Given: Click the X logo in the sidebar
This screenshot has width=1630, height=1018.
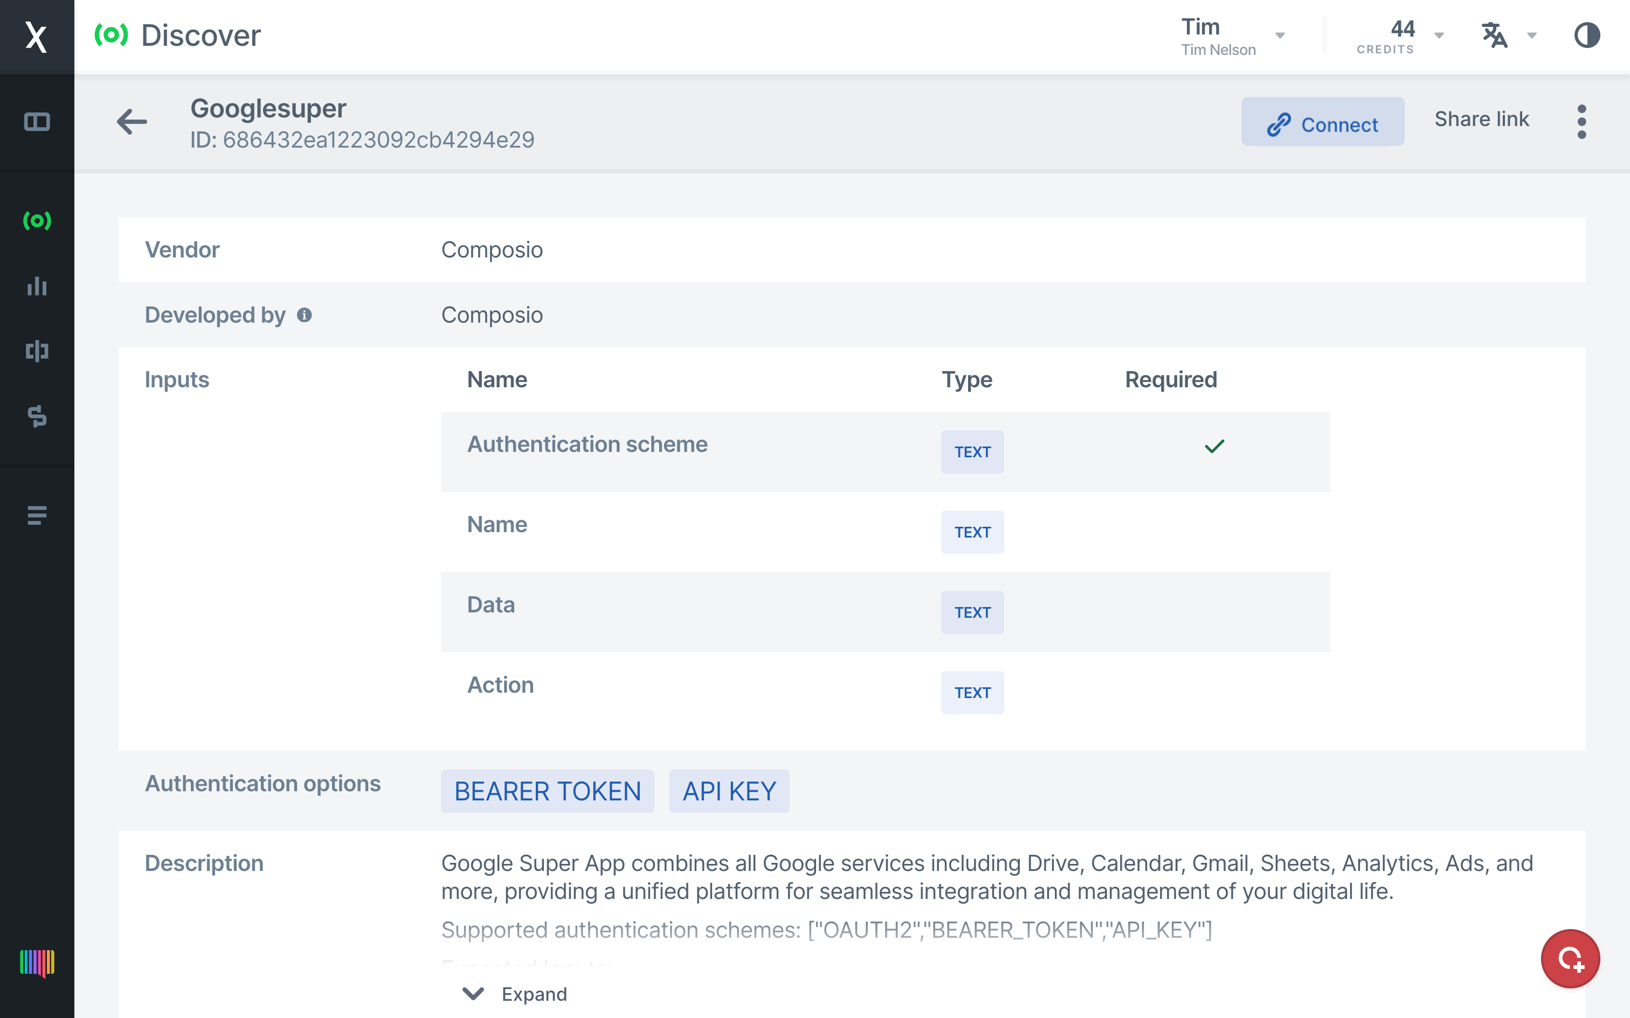Looking at the screenshot, I should 36,37.
